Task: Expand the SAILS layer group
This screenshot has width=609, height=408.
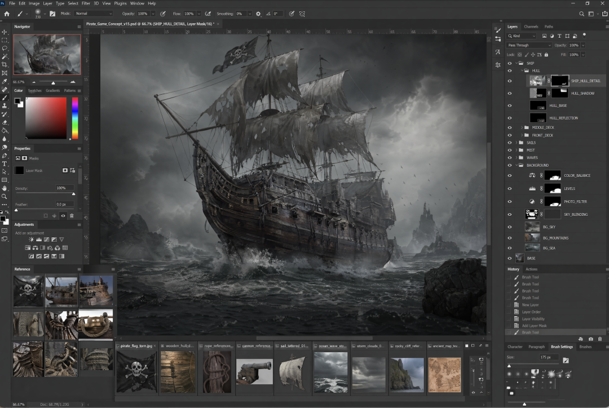Action: (x=517, y=143)
